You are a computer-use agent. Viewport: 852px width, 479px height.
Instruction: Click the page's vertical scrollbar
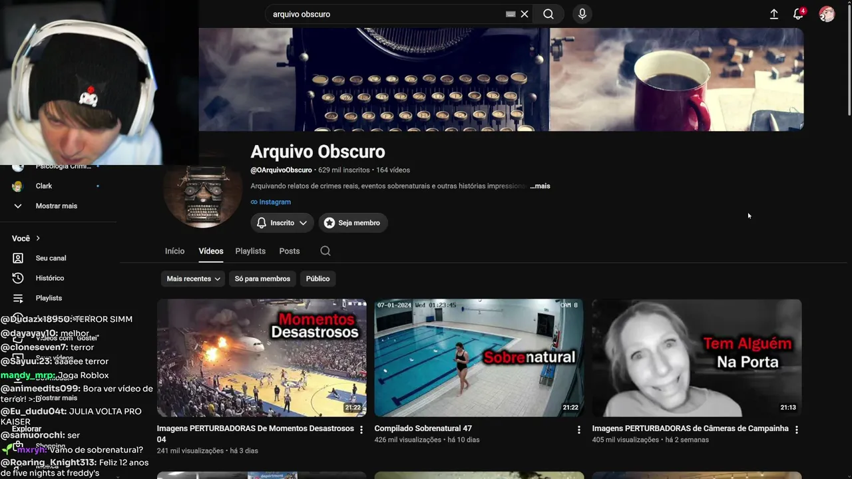[849, 60]
